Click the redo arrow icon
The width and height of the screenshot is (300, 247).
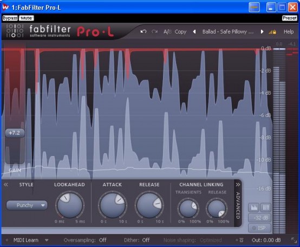coord(154,31)
